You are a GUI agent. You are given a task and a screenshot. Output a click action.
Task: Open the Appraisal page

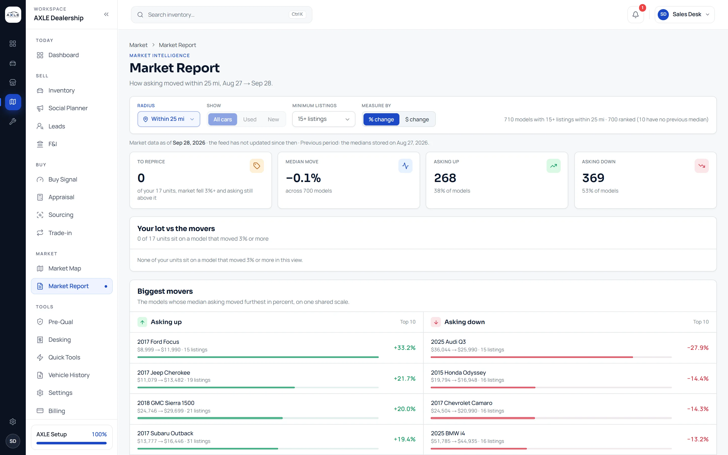(x=72, y=197)
